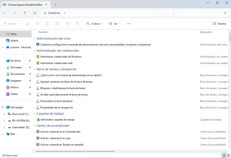Open the Ver view dropdown
Image resolution: width=231 pixels, height=158 pixels.
click(116, 24)
